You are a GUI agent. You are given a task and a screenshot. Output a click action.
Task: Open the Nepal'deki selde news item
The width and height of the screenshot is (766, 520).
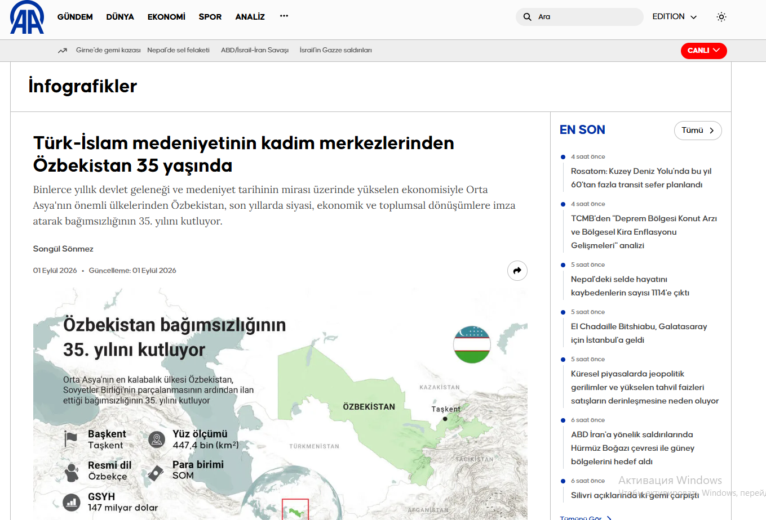pyautogui.click(x=630, y=286)
